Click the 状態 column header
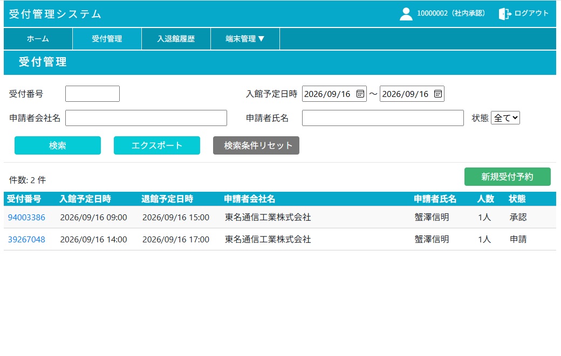The height and width of the screenshot is (356, 561). [517, 199]
